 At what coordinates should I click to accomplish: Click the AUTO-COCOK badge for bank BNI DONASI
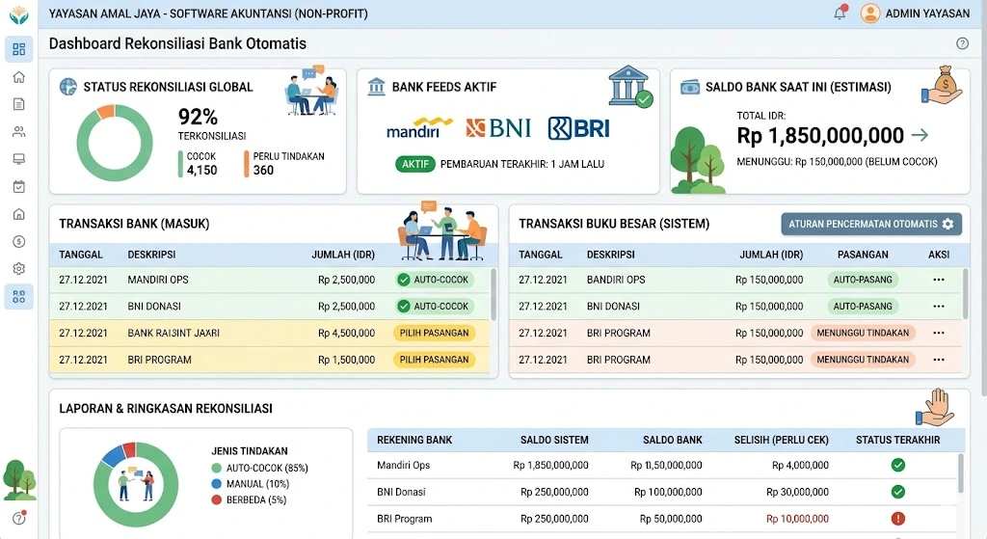tap(435, 306)
